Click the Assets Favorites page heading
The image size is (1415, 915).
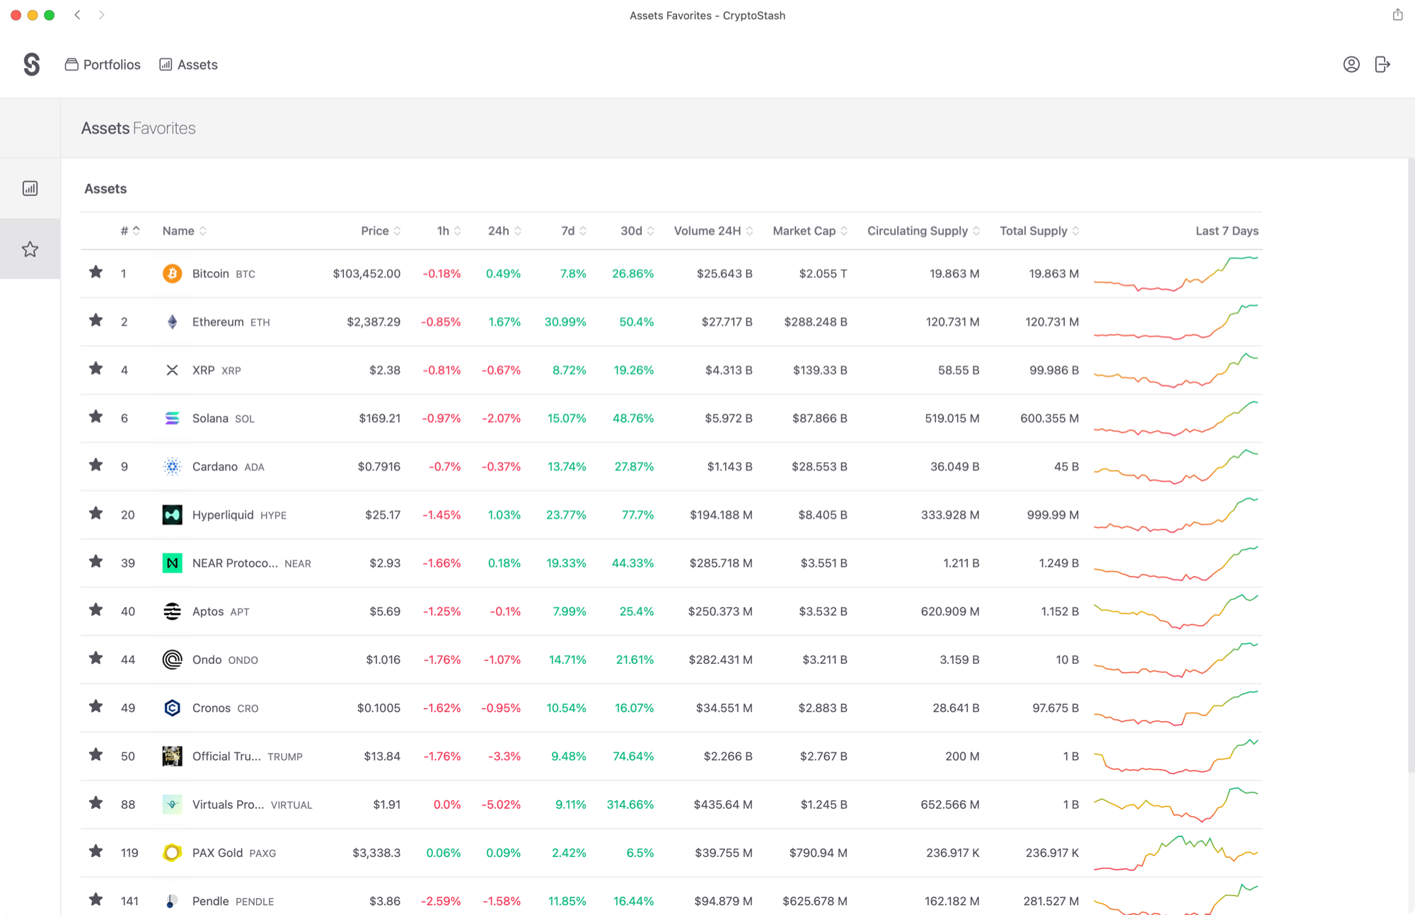point(138,128)
